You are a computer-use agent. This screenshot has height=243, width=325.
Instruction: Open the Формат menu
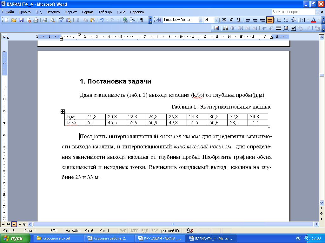71,12
